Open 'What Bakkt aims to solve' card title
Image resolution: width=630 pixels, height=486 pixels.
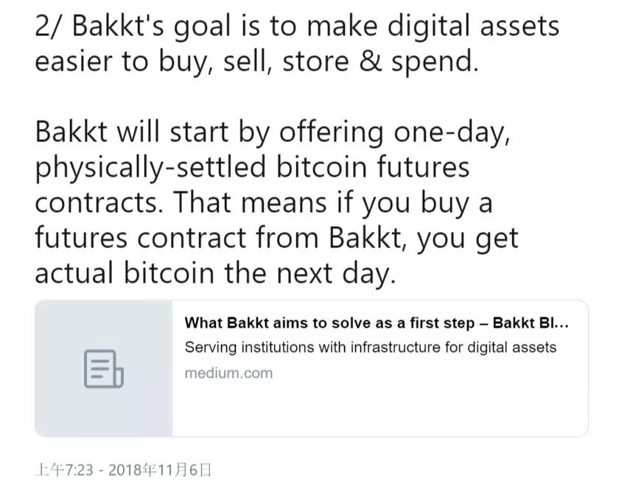(377, 323)
